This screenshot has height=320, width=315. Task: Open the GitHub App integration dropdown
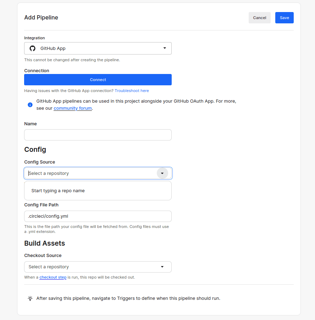pos(98,48)
